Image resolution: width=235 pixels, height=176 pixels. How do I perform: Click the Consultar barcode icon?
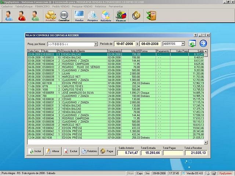tap(64, 16)
